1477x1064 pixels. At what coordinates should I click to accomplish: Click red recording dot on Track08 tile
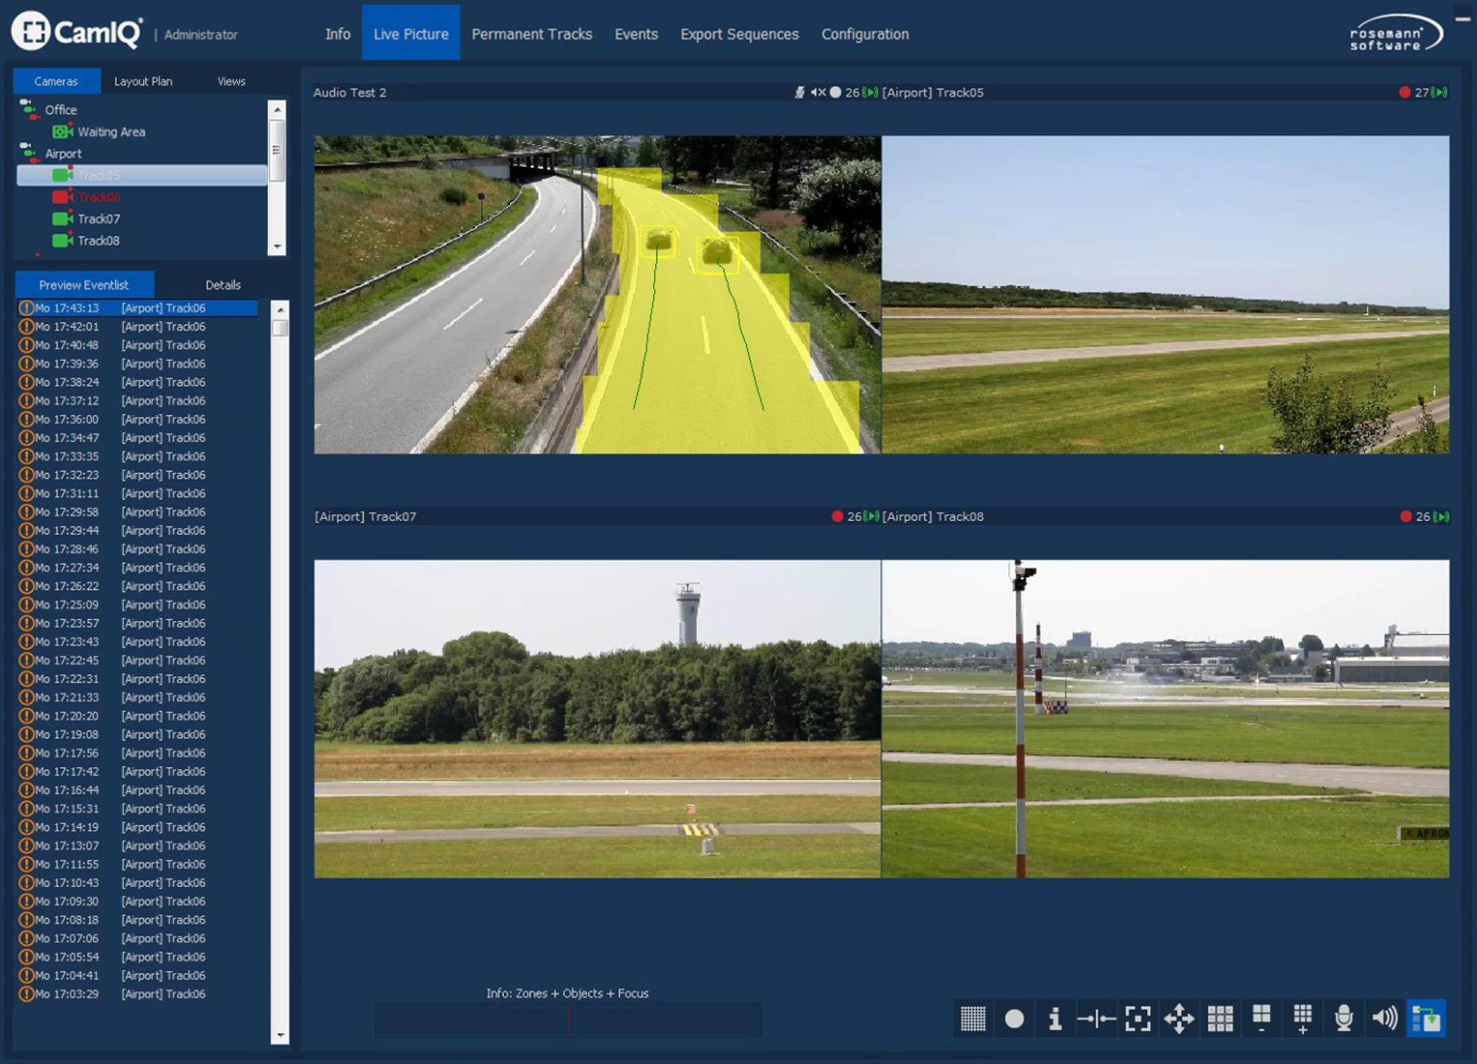coord(1406,516)
